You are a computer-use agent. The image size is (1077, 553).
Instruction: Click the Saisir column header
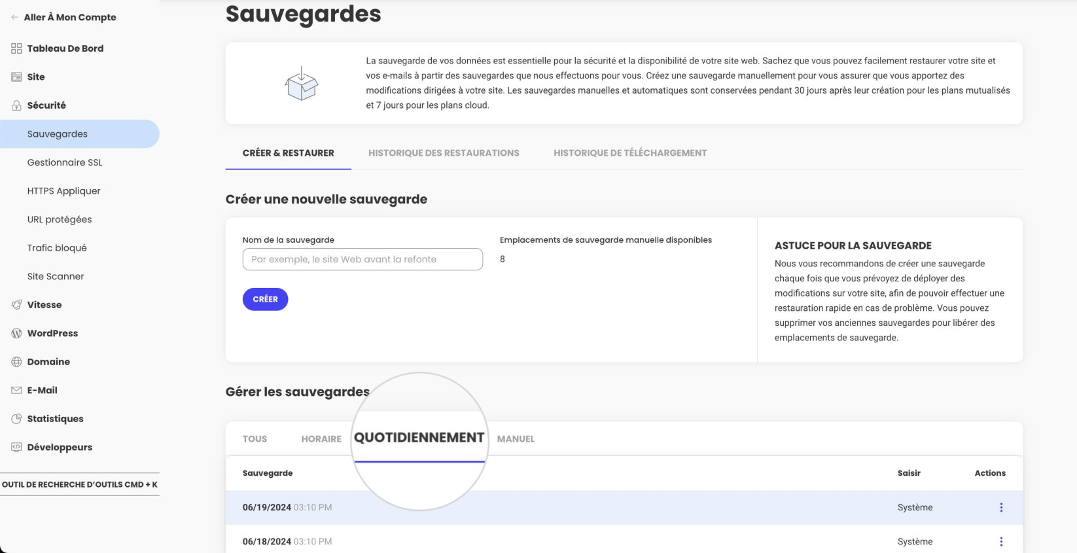coord(909,473)
